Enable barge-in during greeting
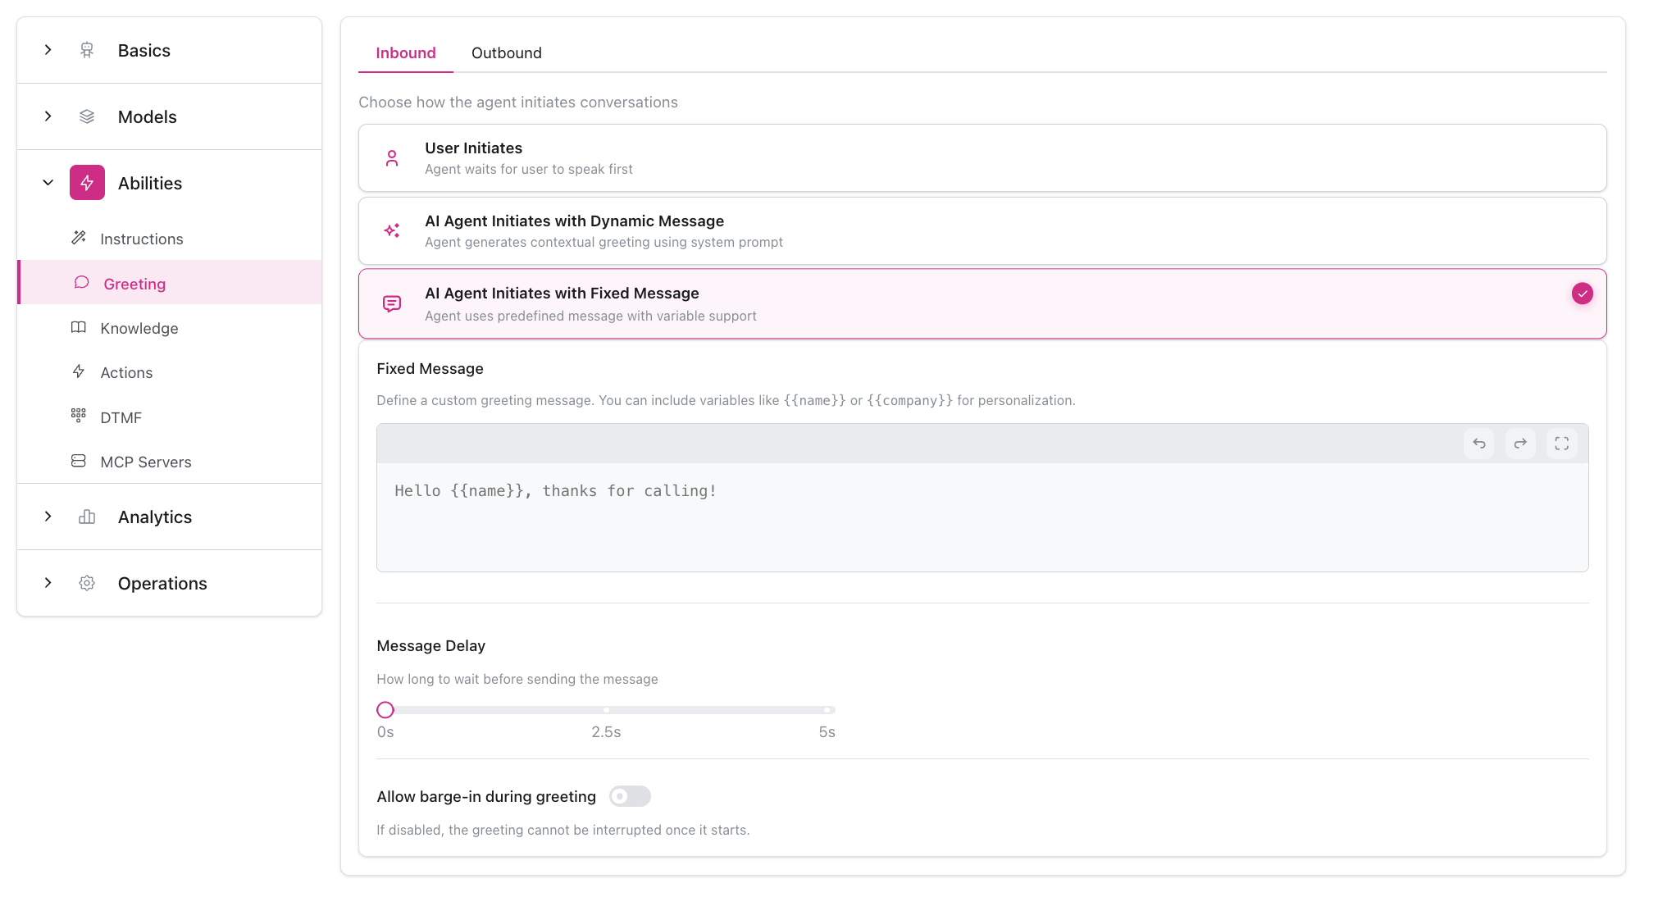The image size is (1658, 897). (630, 795)
